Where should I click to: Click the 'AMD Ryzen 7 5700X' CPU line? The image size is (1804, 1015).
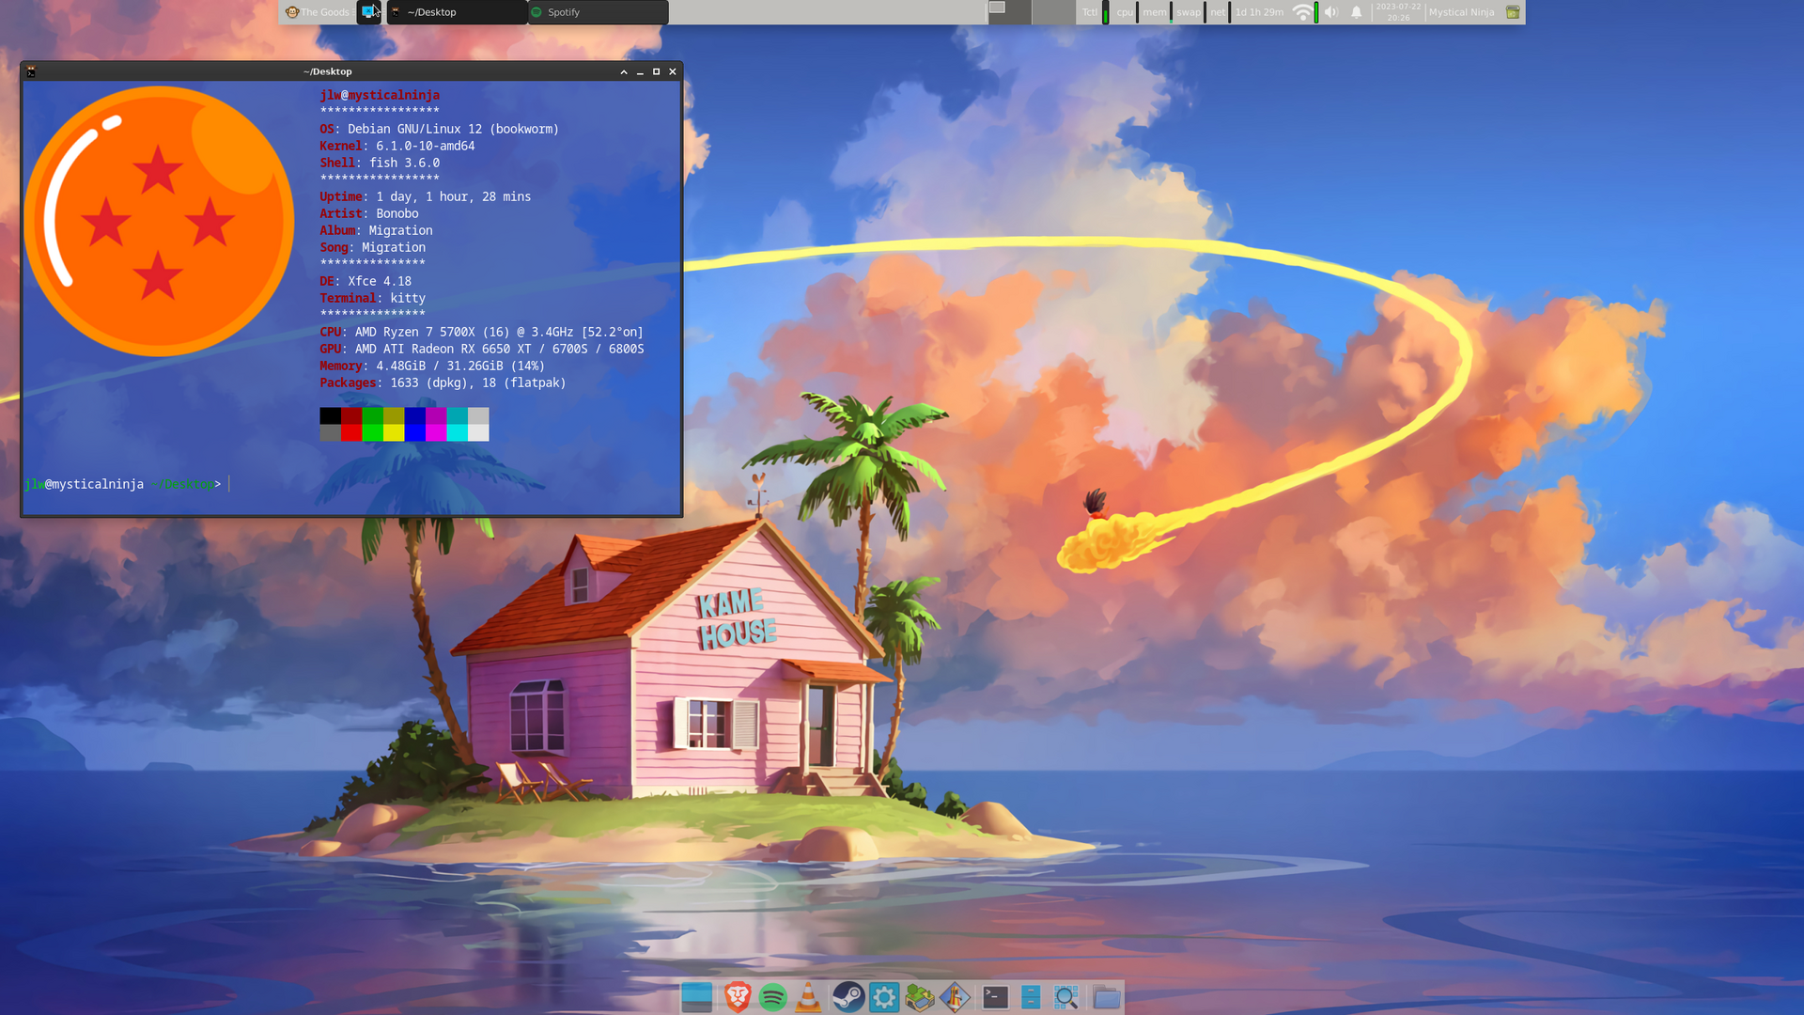pos(481,332)
